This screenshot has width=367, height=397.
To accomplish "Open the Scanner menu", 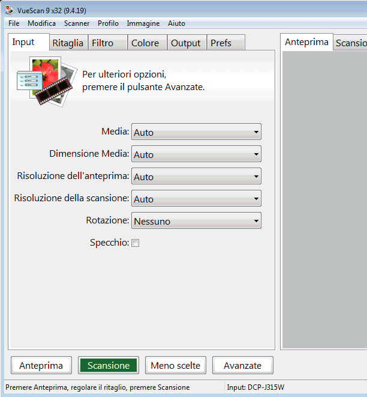I will tap(77, 23).
